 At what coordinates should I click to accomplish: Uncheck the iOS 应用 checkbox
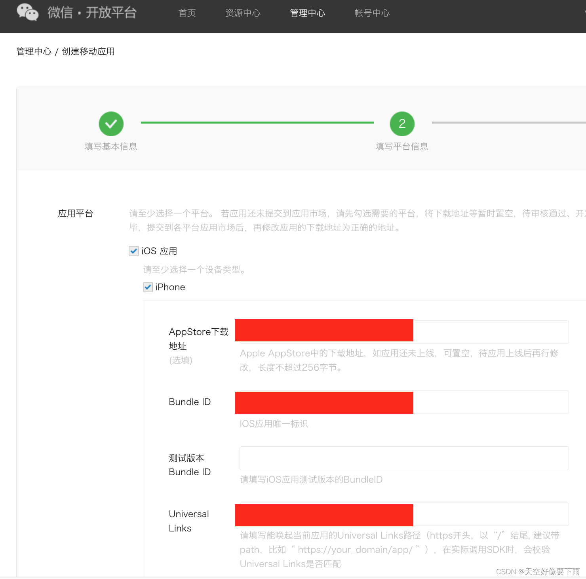tap(134, 251)
